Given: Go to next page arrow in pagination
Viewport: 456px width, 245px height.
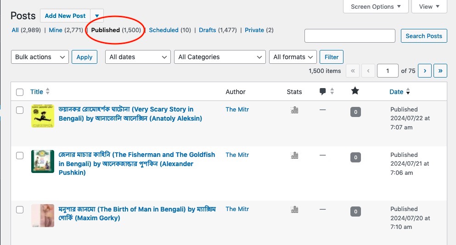Looking at the screenshot, I should pyautogui.click(x=425, y=71).
